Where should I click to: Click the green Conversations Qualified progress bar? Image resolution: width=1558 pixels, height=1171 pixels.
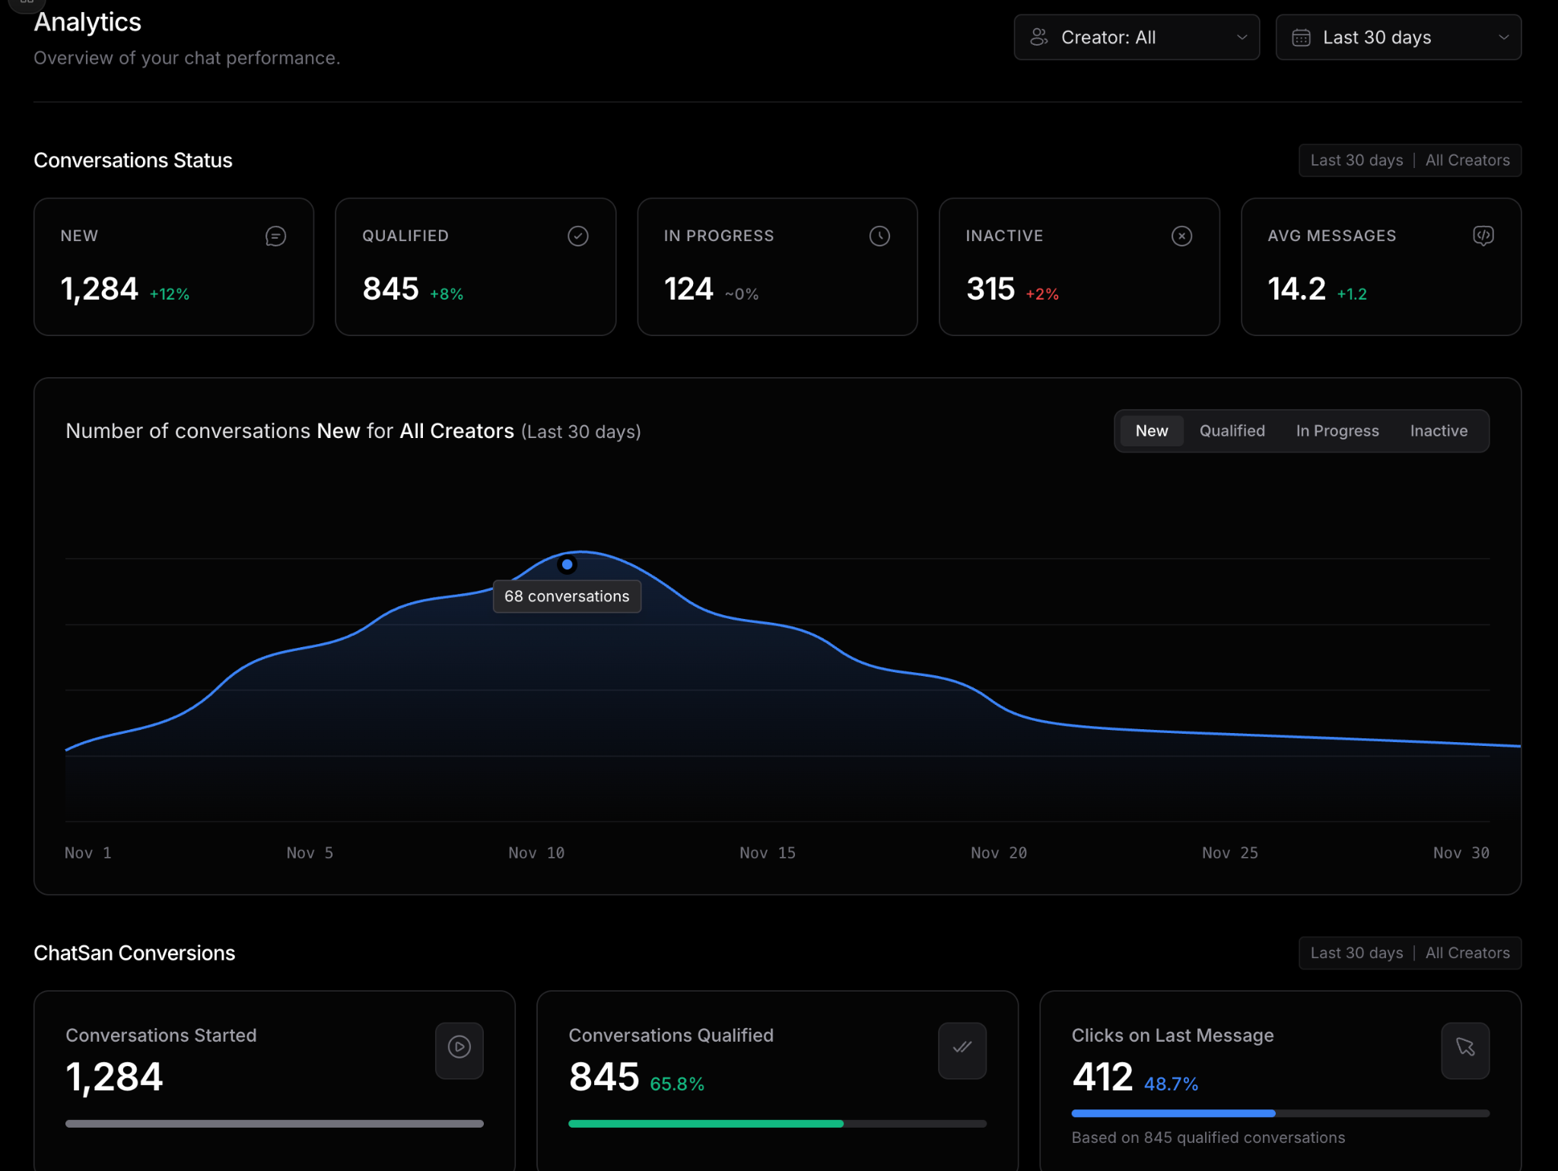706,1124
